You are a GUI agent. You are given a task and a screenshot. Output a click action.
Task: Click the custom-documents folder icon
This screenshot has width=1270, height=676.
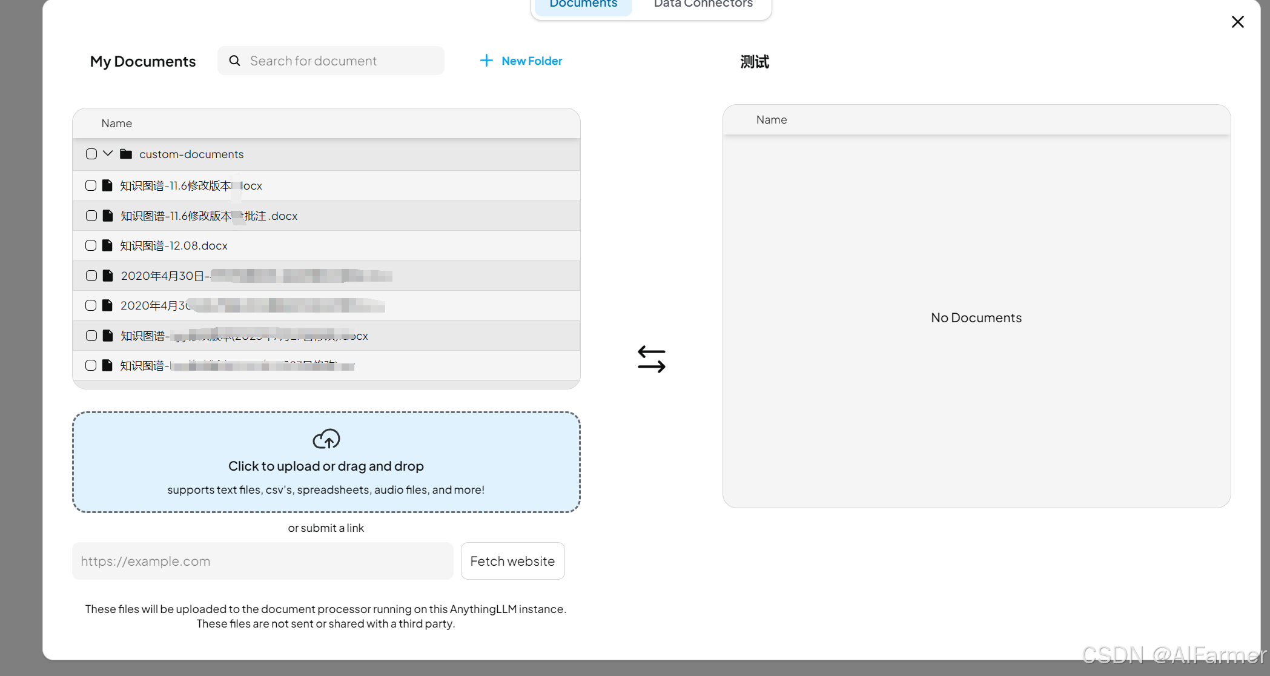point(126,154)
